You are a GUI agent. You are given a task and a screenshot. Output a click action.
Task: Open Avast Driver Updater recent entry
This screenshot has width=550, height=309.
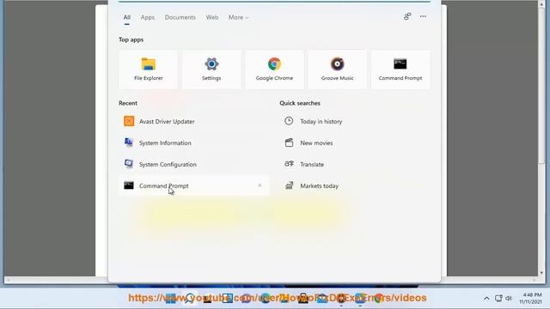[194, 121]
